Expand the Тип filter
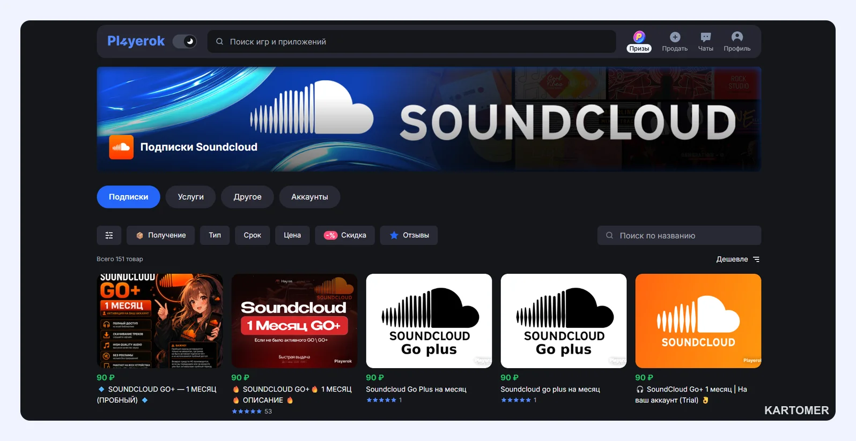The width and height of the screenshot is (856, 441). tap(215, 235)
